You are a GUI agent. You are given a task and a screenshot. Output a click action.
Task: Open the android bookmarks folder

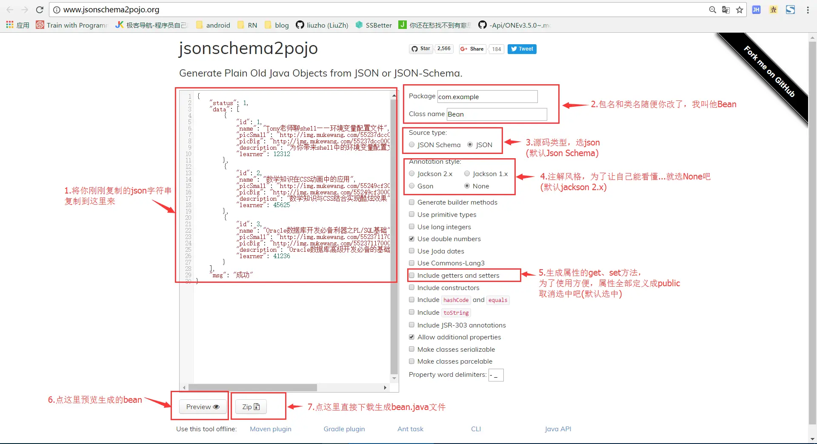(213, 25)
